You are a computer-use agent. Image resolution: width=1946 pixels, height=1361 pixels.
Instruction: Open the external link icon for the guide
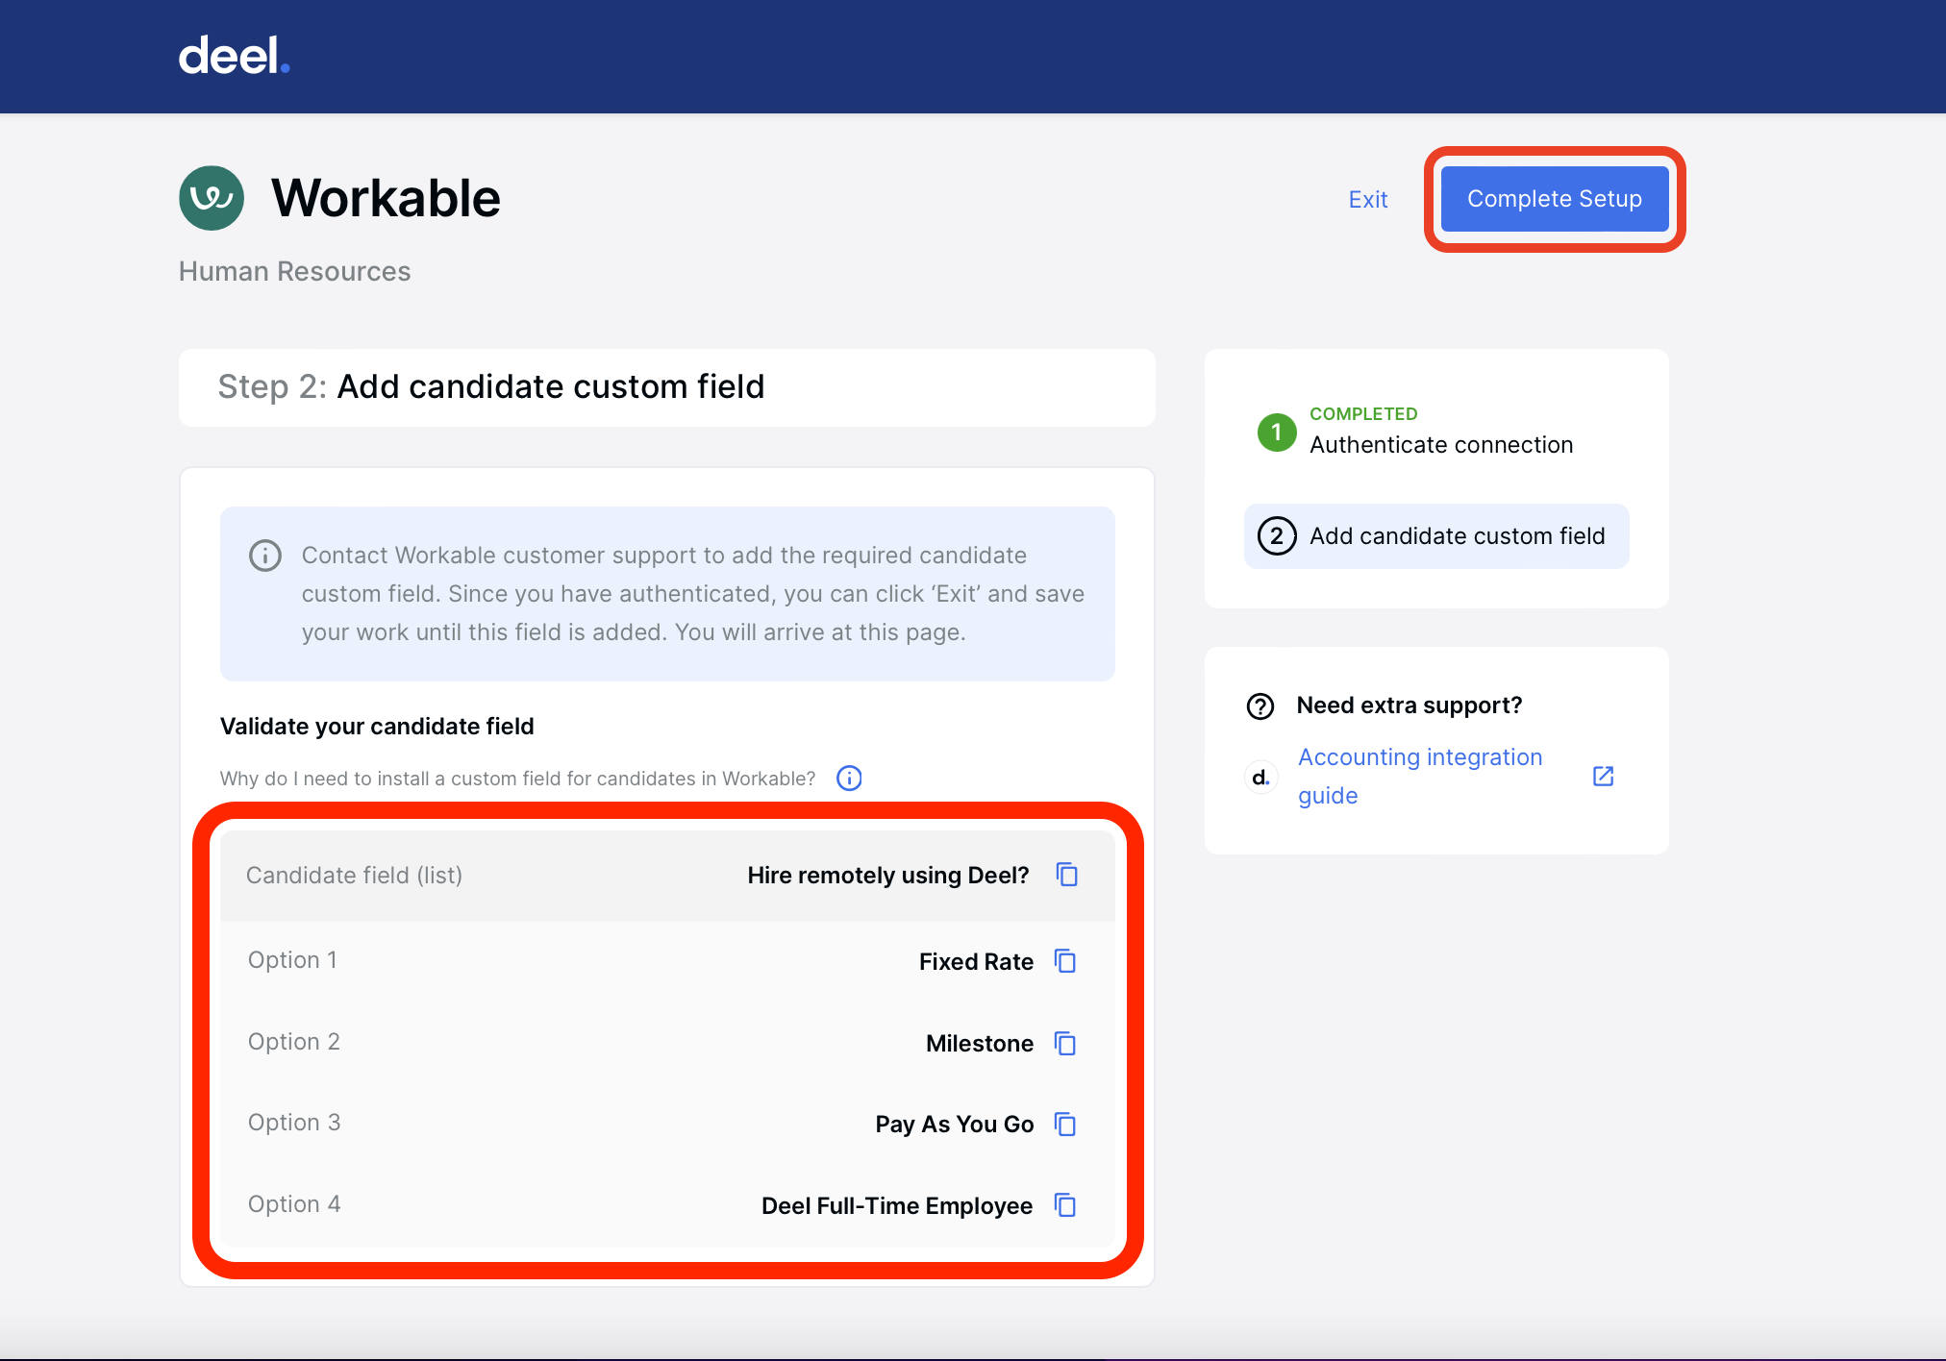coord(1603,775)
